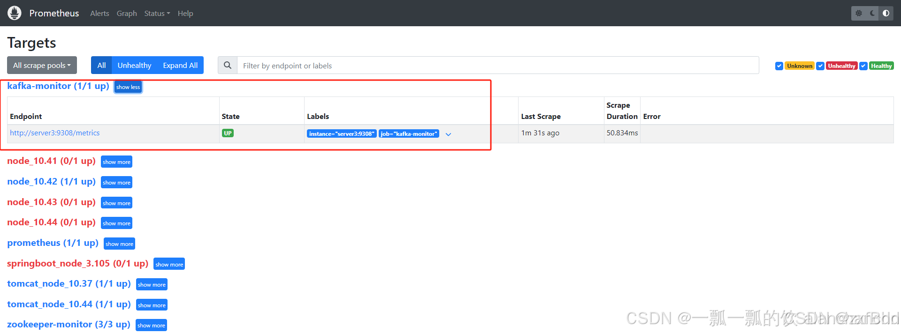Expand node_10.42 with show more
Image resolution: width=901 pixels, height=333 pixels.
[x=116, y=182]
